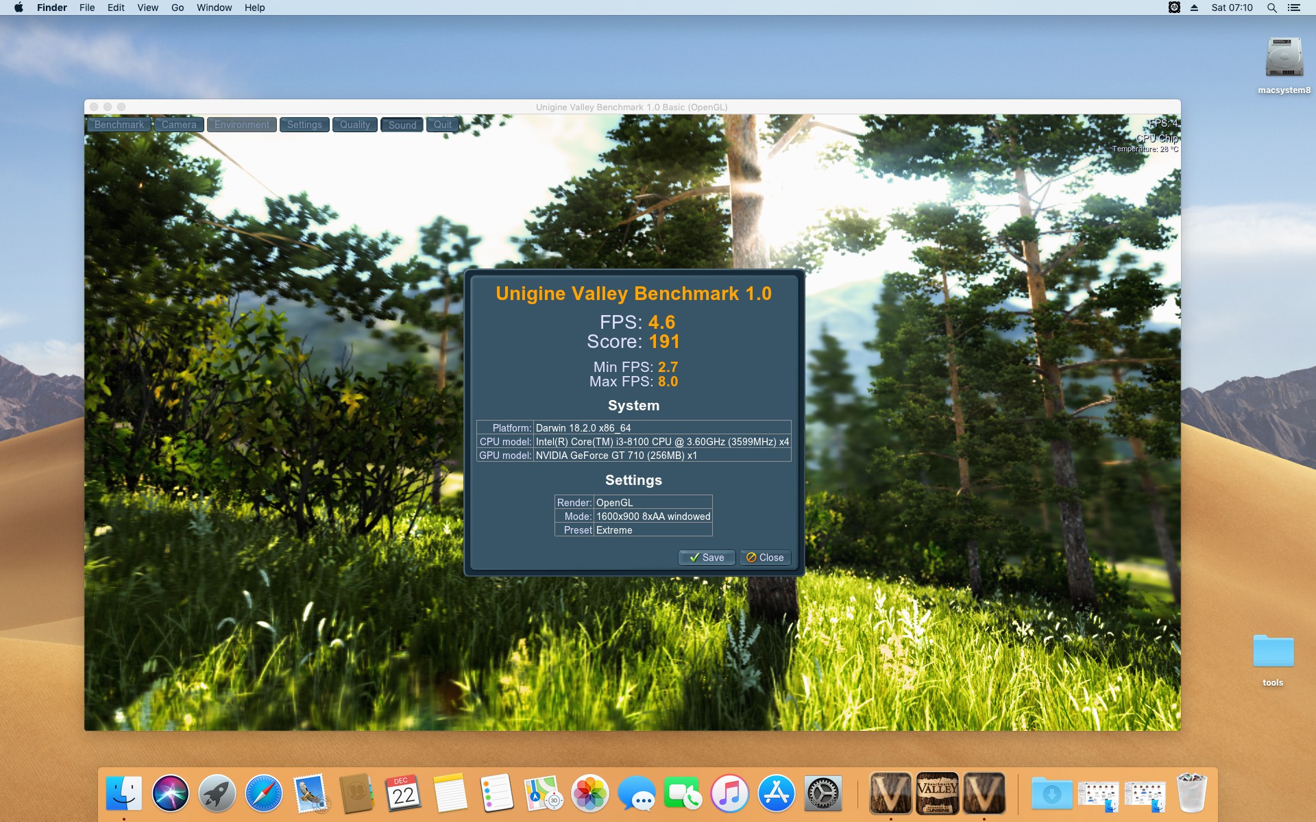The width and height of the screenshot is (1316, 822).
Task: Launch Safari from the Dock
Action: 264,794
